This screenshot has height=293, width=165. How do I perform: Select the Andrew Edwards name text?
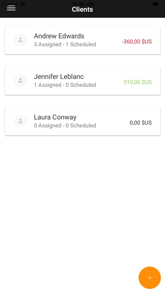click(59, 36)
